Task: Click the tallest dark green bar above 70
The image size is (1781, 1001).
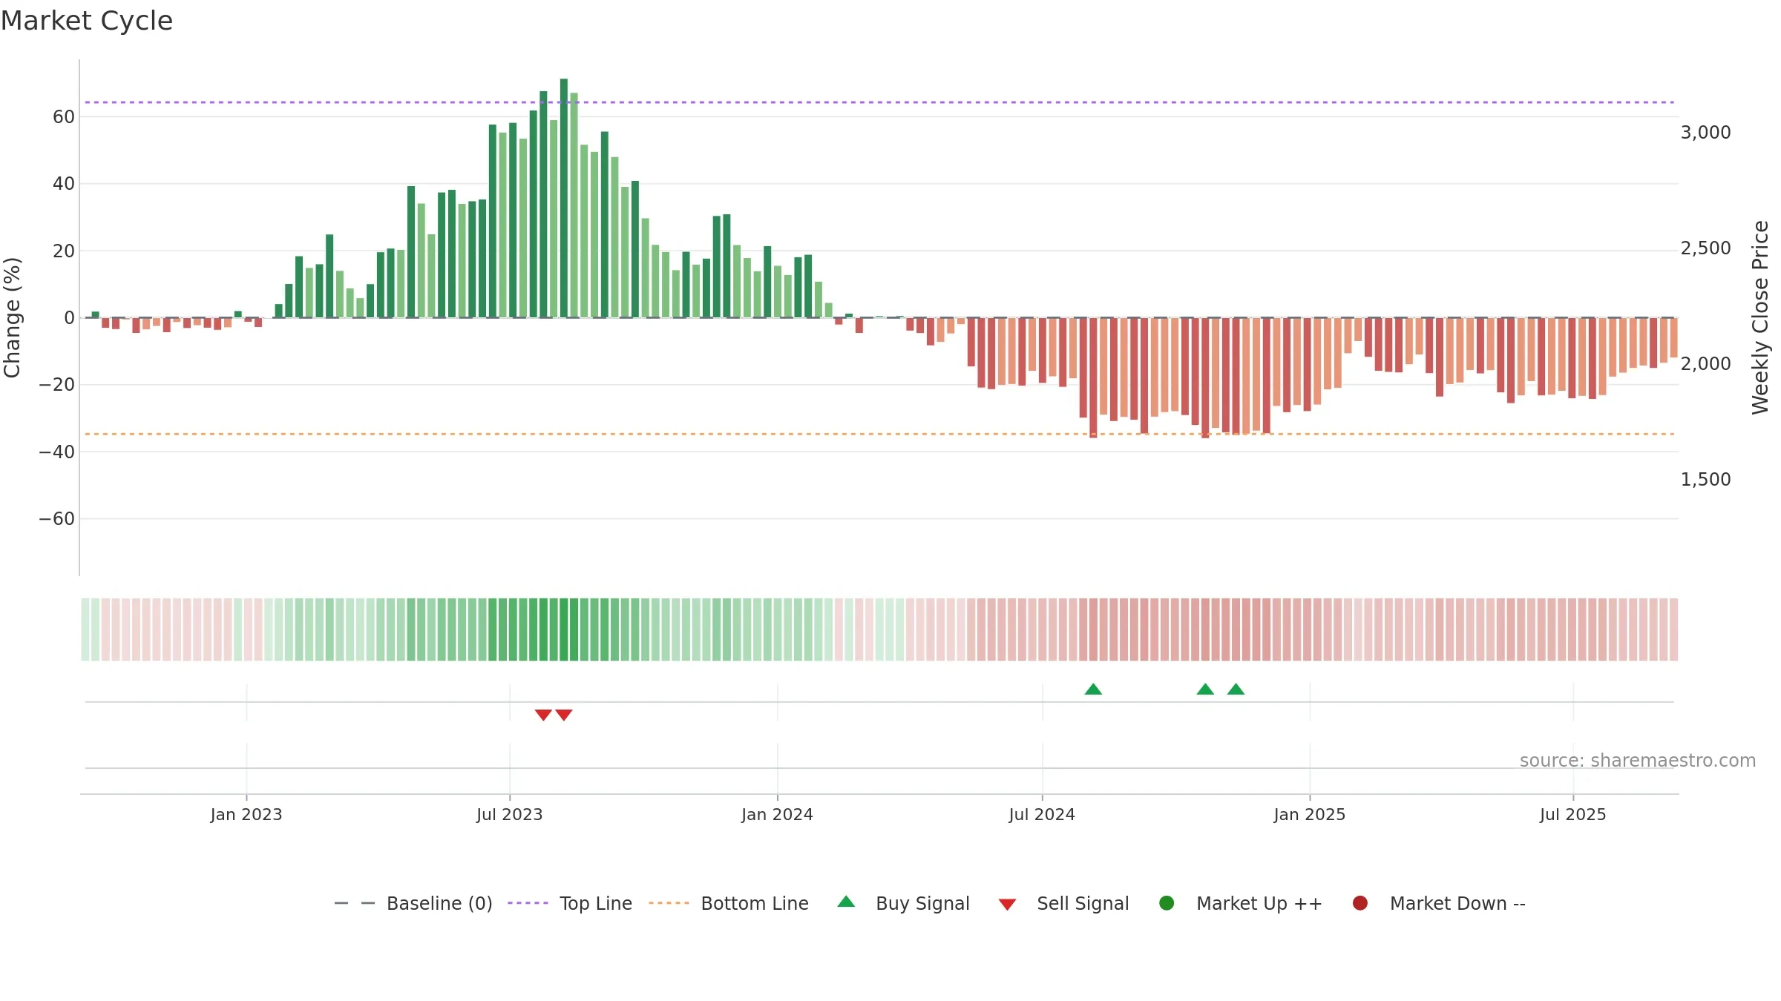Action: point(564,198)
